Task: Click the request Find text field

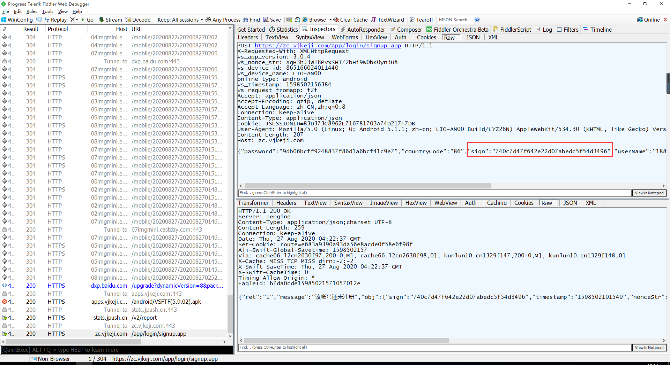Action: 435,193
